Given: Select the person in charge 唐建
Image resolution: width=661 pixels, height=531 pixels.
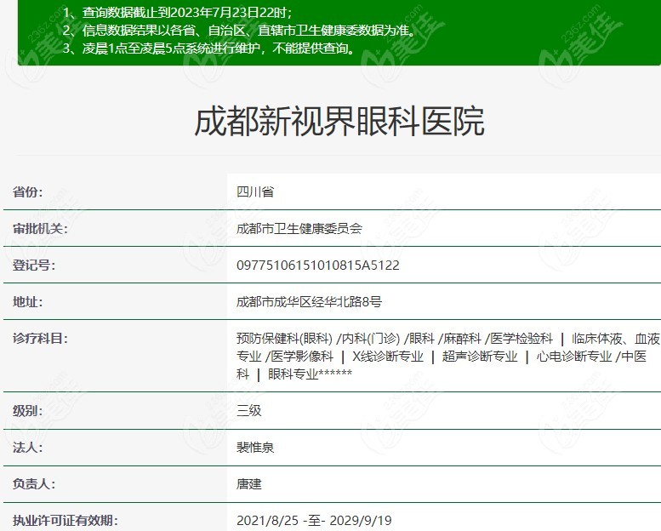Looking at the screenshot, I should click(248, 483).
